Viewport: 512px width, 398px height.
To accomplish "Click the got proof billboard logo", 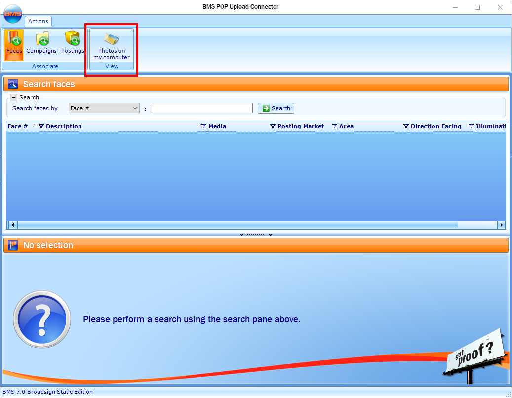I will [476, 356].
